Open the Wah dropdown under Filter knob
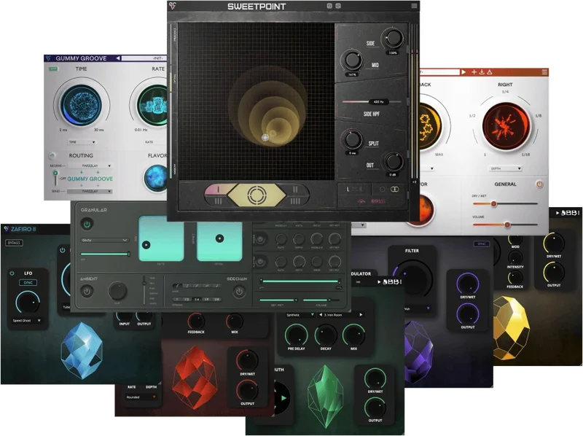The image size is (583, 436). [417, 308]
